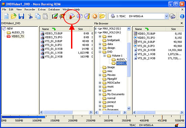Viewport: 186px width, 128px height.
Task: Click the Cut scissors icon
Action: (x=30, y=16)
